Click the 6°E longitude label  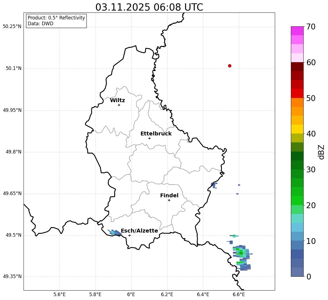[x=131, y=295]
